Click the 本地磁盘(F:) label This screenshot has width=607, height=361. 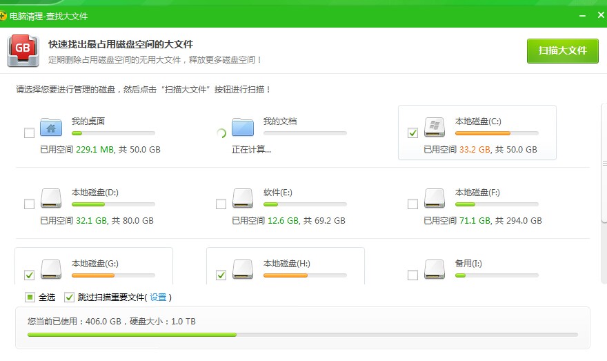click(x=477, y=193)
